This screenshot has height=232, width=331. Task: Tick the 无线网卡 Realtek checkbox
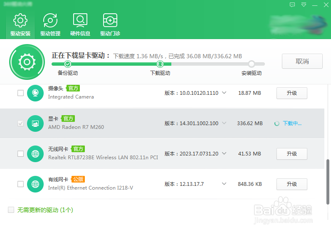click(20, 154)
